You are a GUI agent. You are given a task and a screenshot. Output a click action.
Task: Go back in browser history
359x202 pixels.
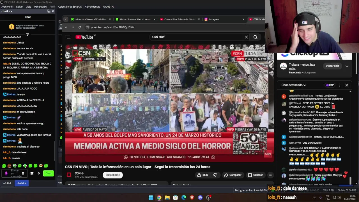click(x=66, y=27)
